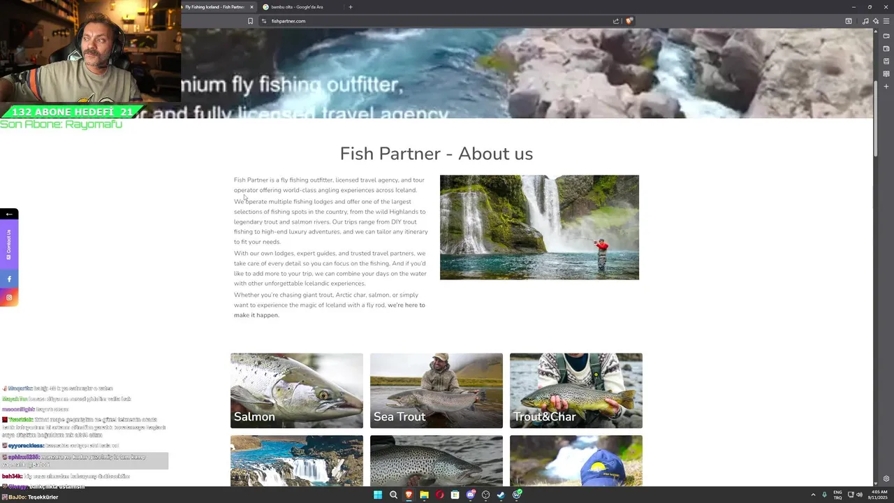Open OBS Studio from the taskbar
894x503 pixels.
click(x=485, y=495)
